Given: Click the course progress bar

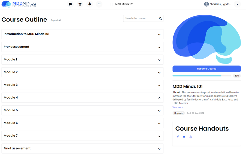Looking at the screenshot, I should [202, 76].
